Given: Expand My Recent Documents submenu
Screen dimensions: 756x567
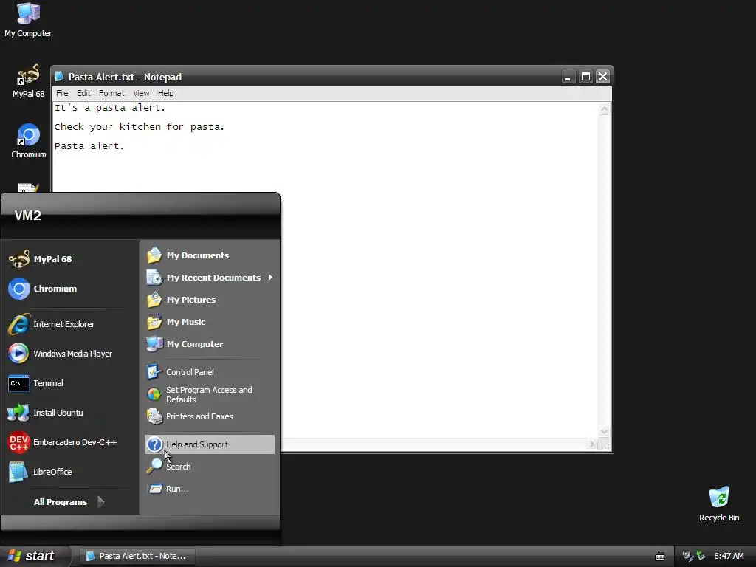Looking at the screenshot, I should pos(210,278).
